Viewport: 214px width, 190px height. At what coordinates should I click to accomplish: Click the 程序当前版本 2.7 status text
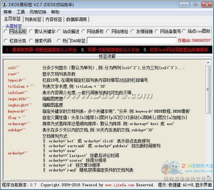pyautogui.click(x=19, y=185)
